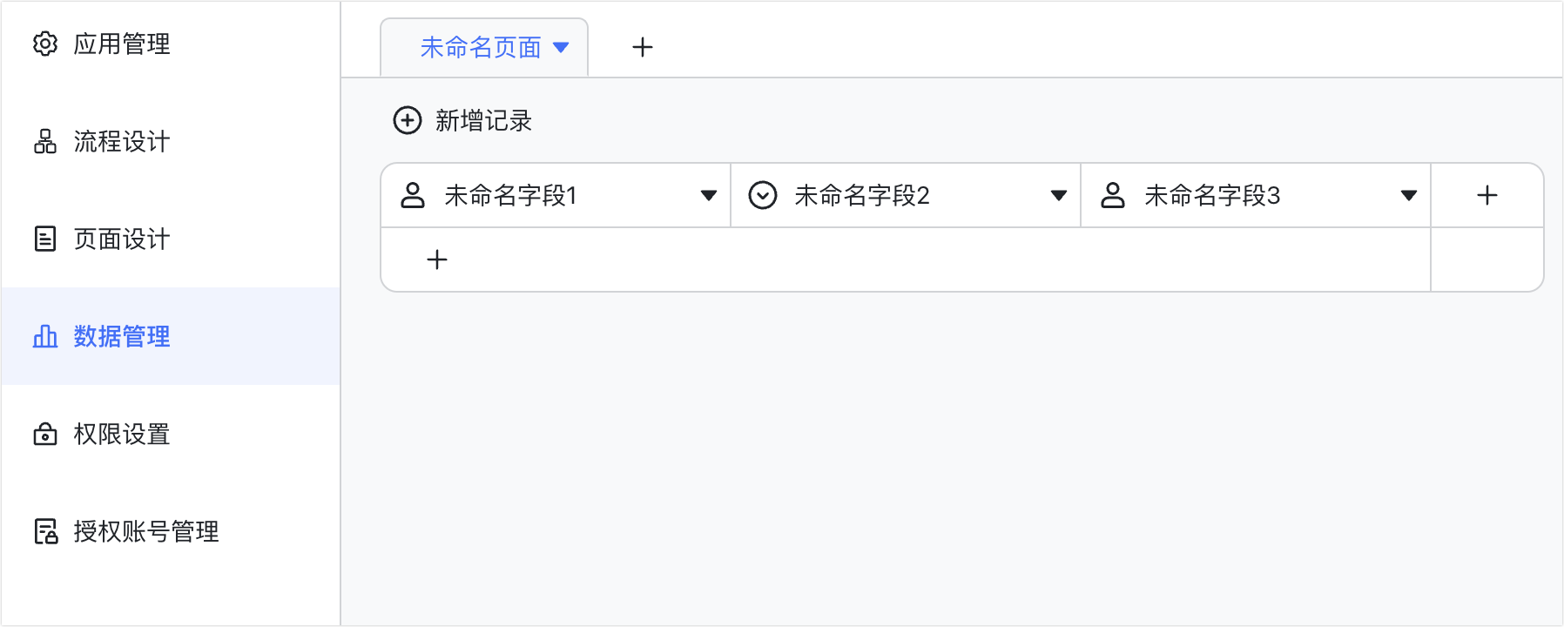
Task: Click the person icon on 未命名字段3
Action: point(1113,195)
